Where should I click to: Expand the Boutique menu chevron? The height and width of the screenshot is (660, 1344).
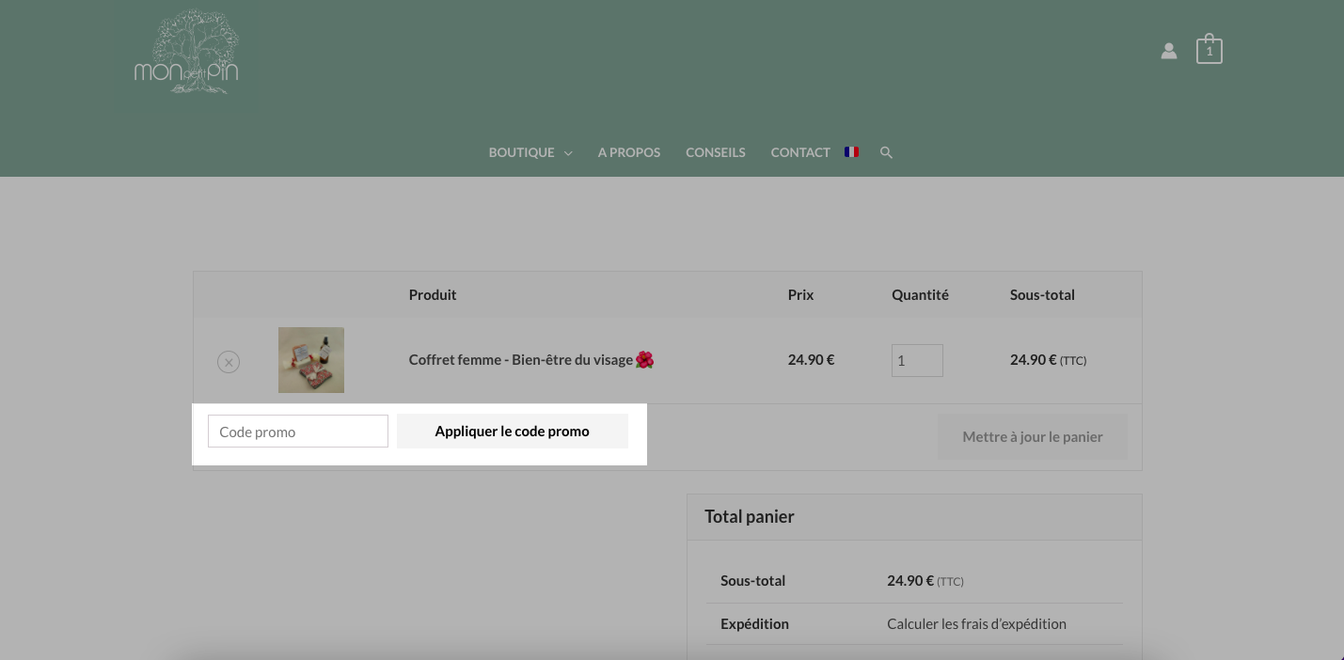click(568, 153)
